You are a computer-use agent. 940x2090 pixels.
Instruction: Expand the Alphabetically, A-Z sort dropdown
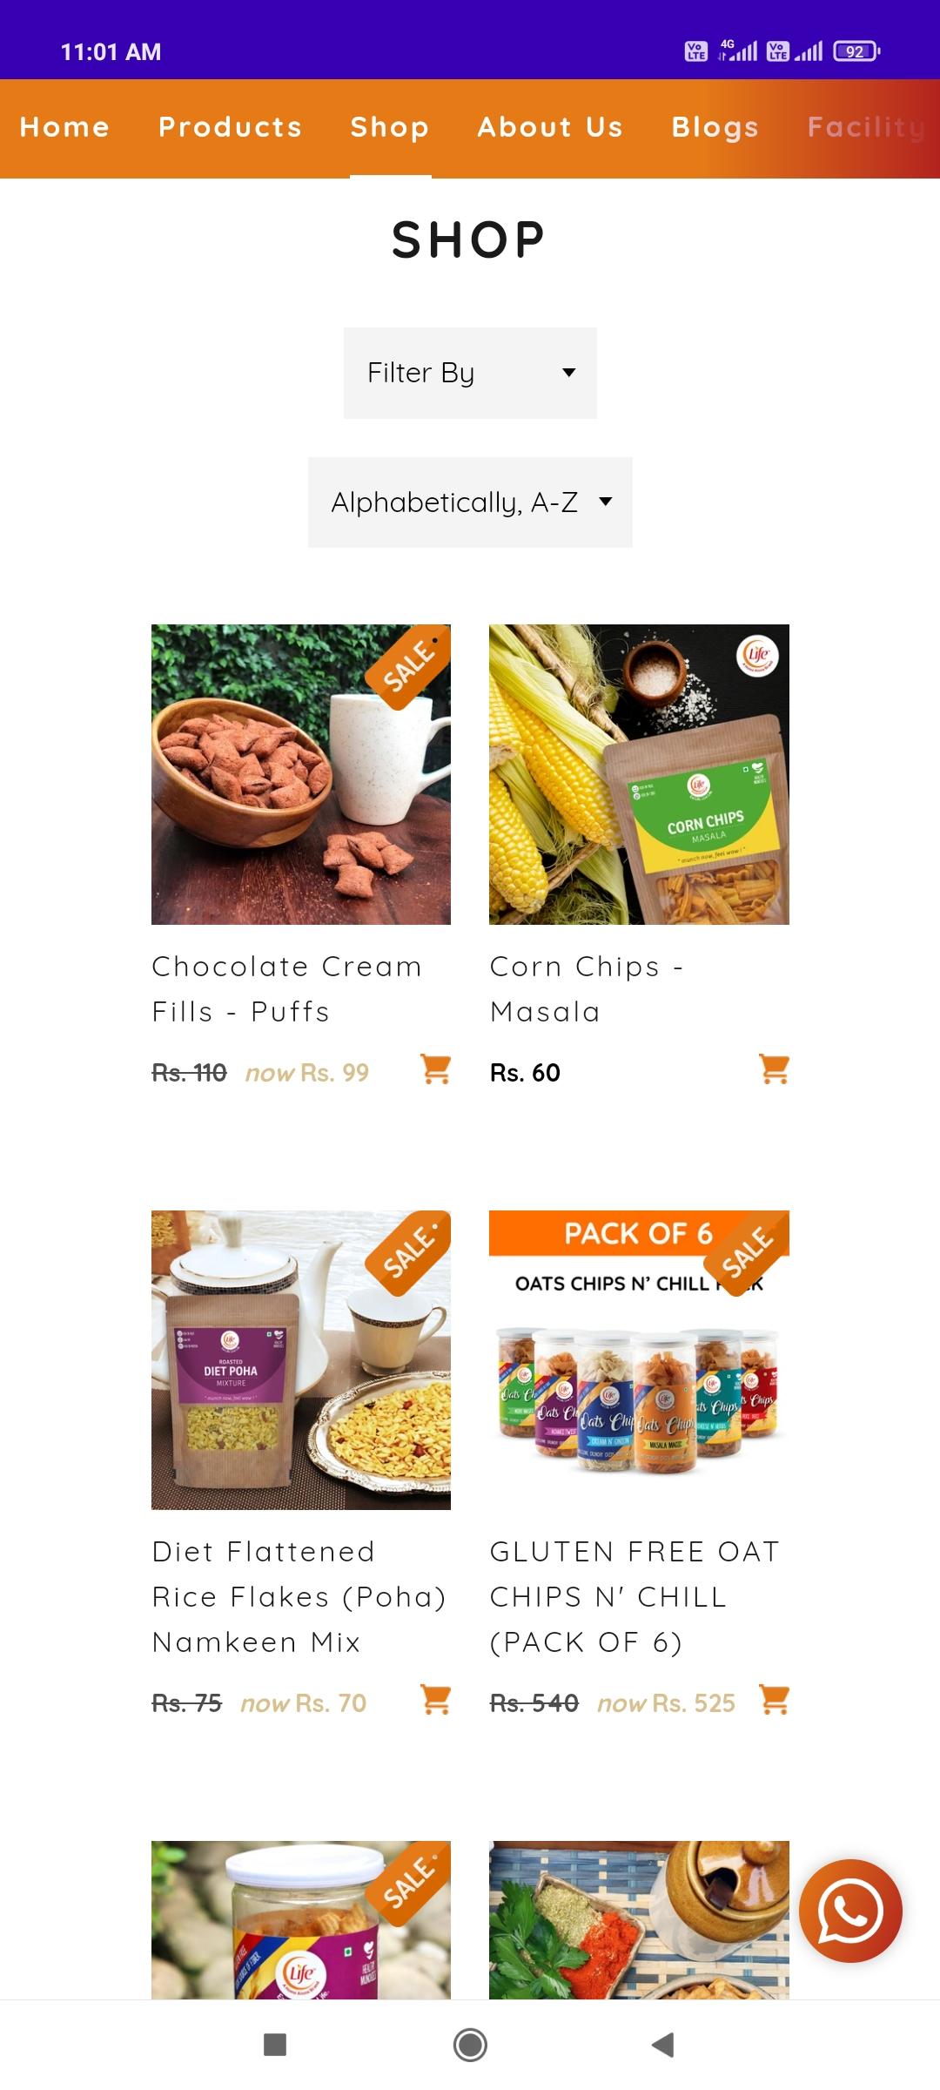click(x=470, y=502)
